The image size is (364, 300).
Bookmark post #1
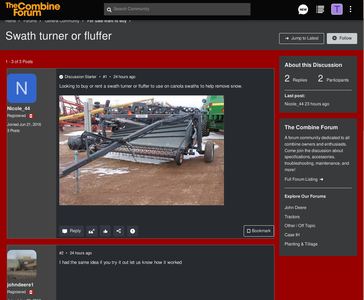pyautogui.click(x=259, y=231)
